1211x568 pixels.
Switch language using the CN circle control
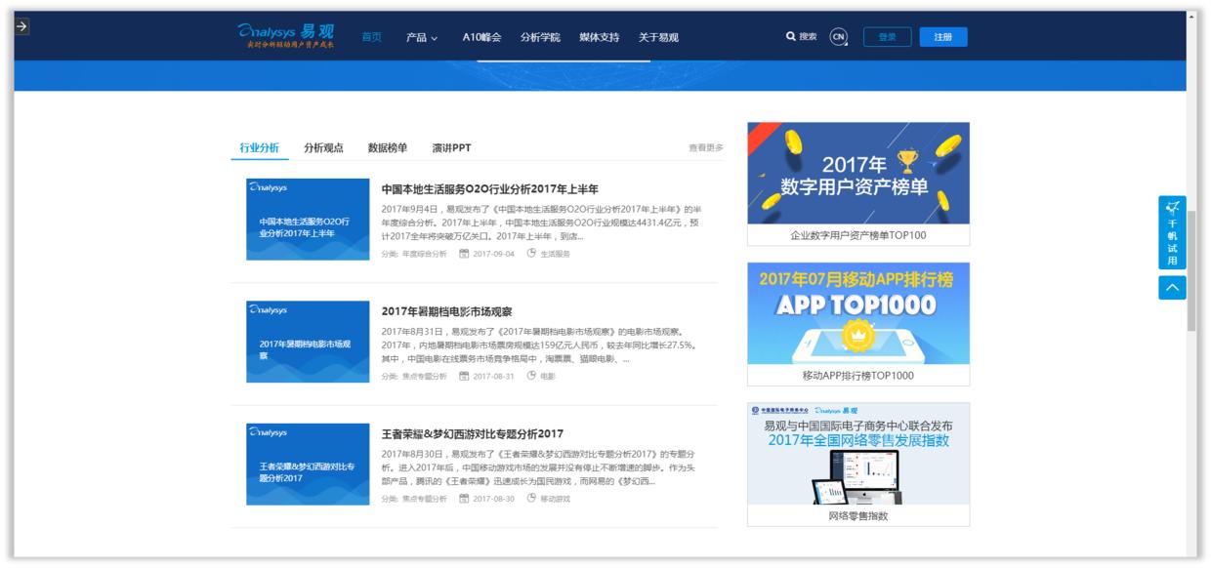[837, 36]
